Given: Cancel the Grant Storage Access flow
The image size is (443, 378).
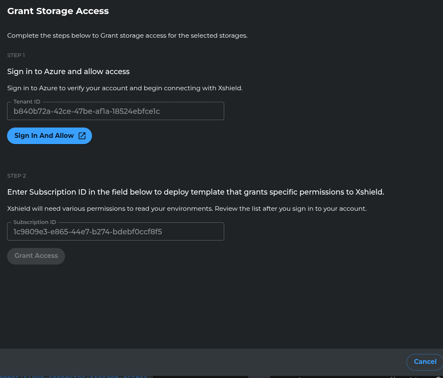Looking at the screenshot, I should (x=425, y=362).
